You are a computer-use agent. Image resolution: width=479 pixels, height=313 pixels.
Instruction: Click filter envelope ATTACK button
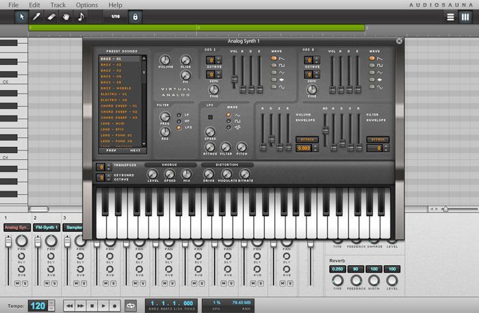pos(378,139)
